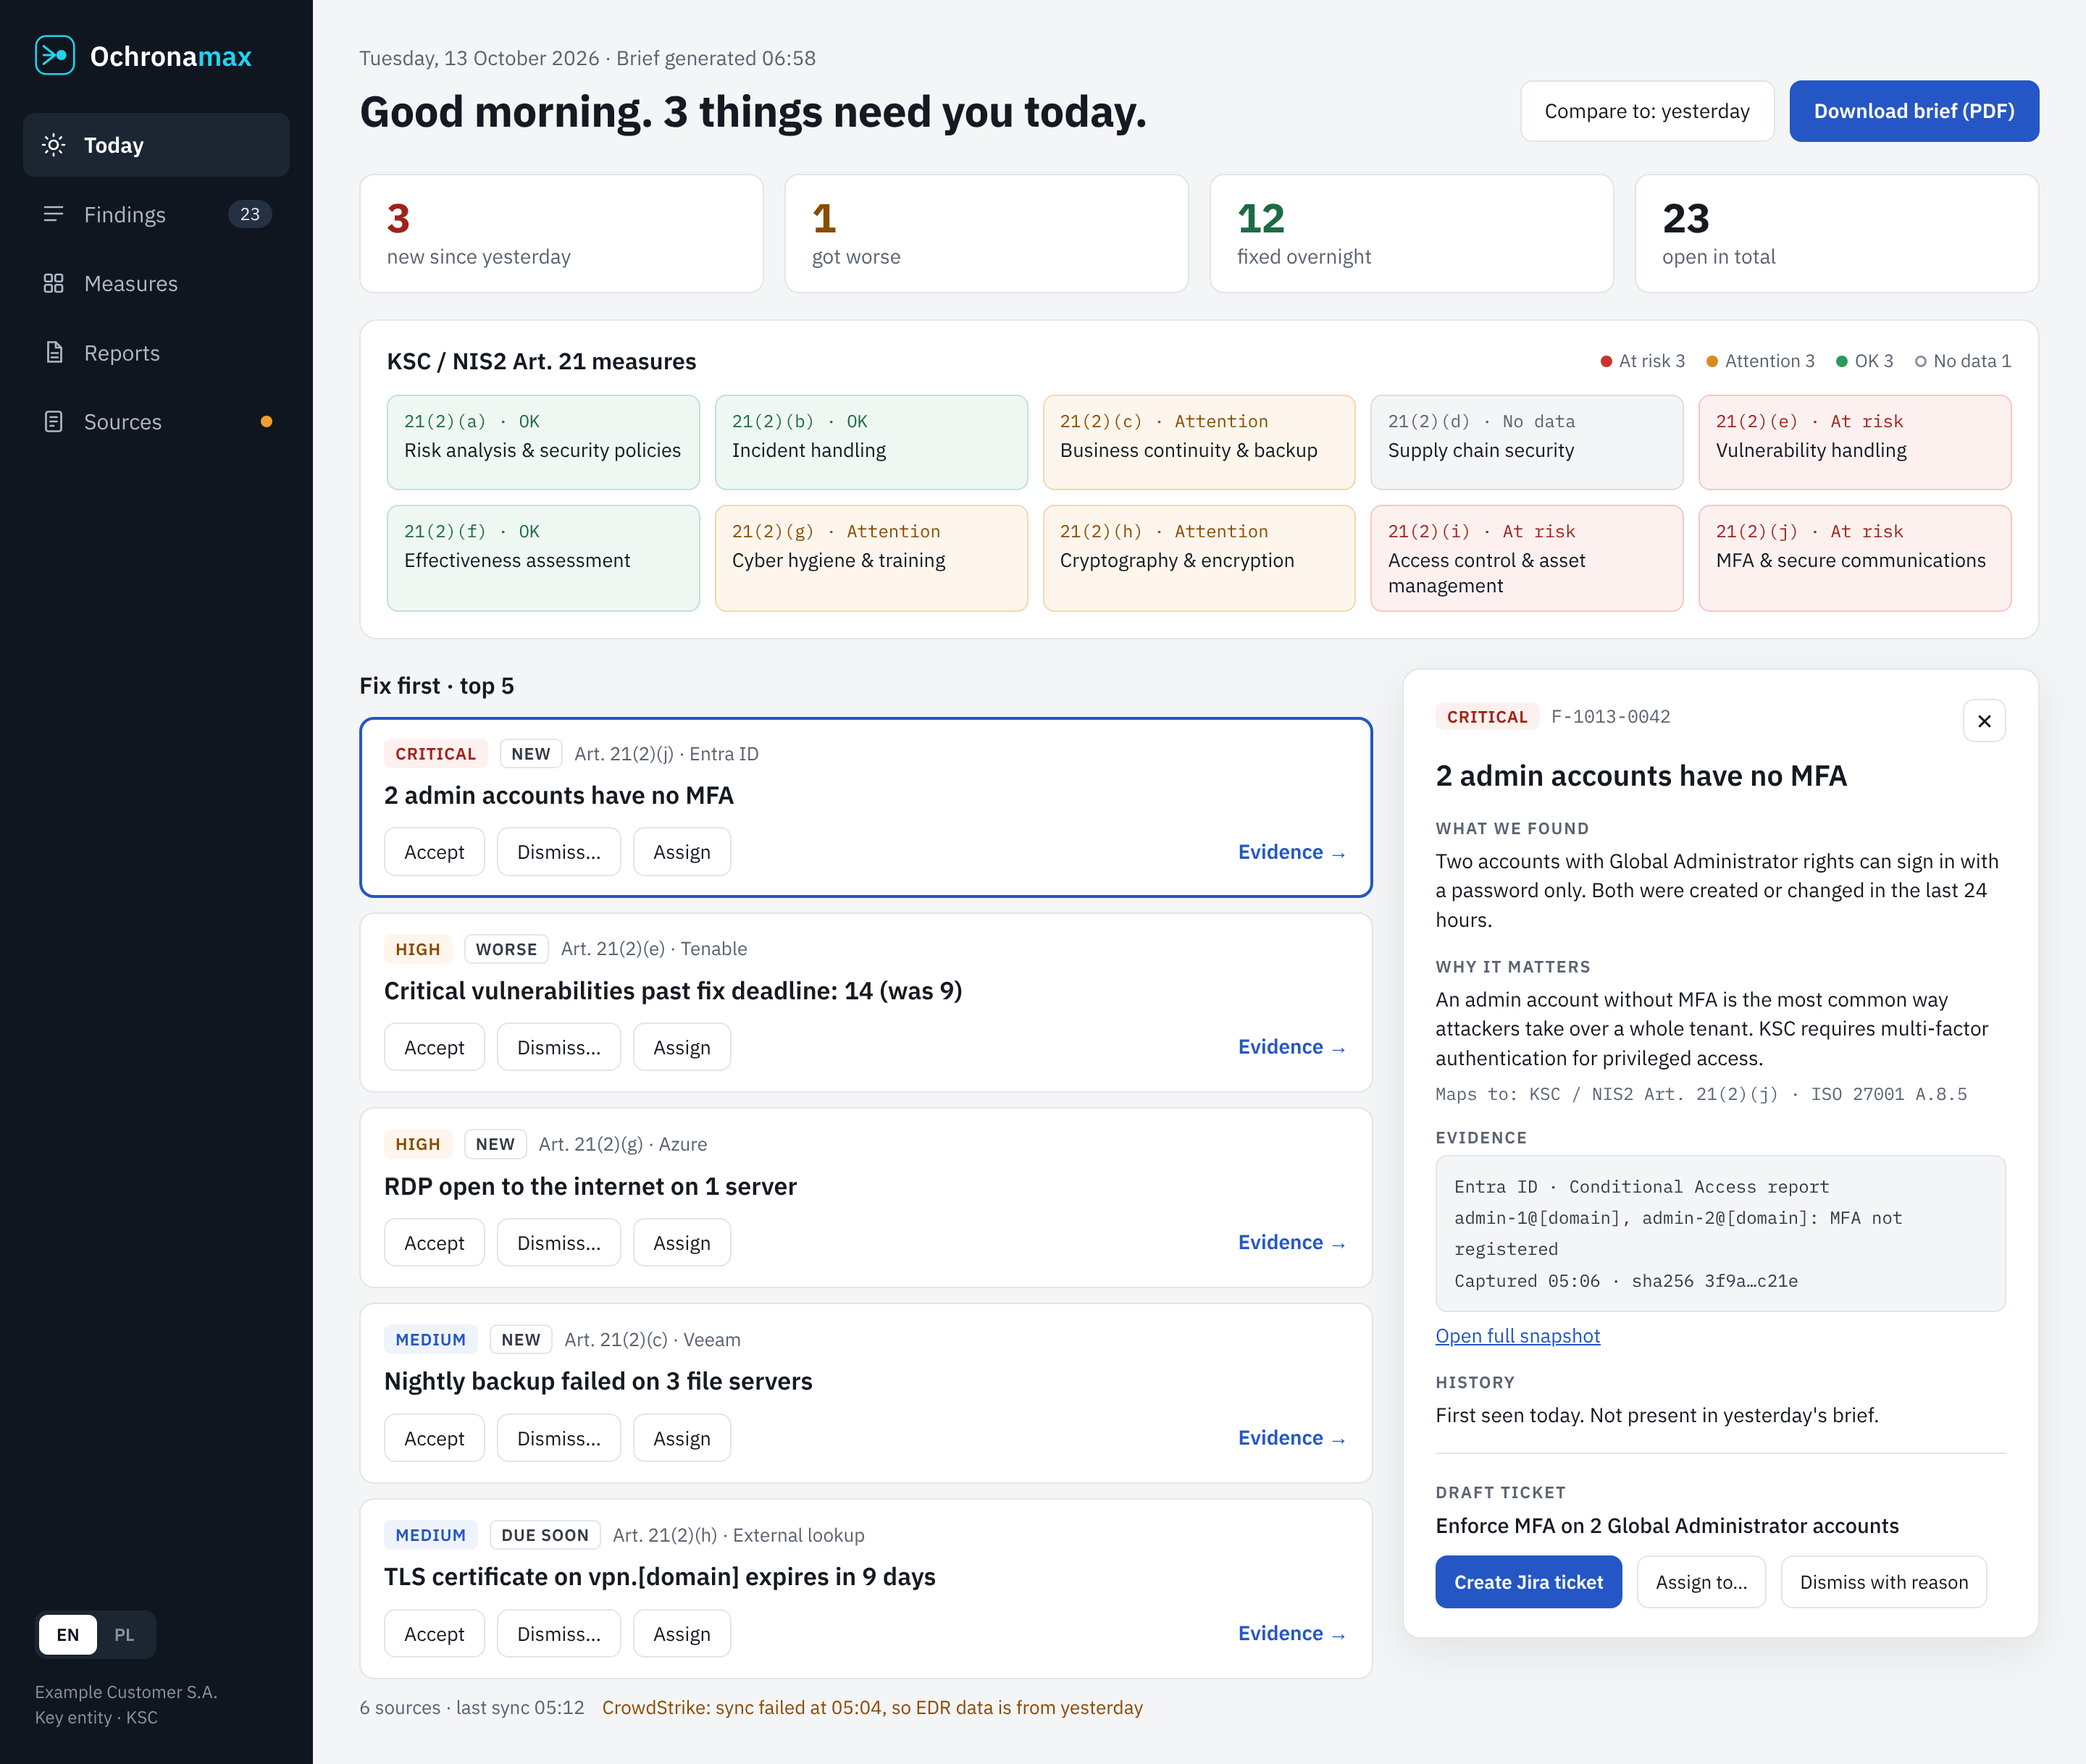Open Reports via the document icon
The image size is (2086, 1764).
54,353
